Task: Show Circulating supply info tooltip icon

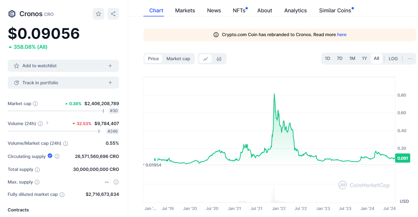Action: point(57,157)
